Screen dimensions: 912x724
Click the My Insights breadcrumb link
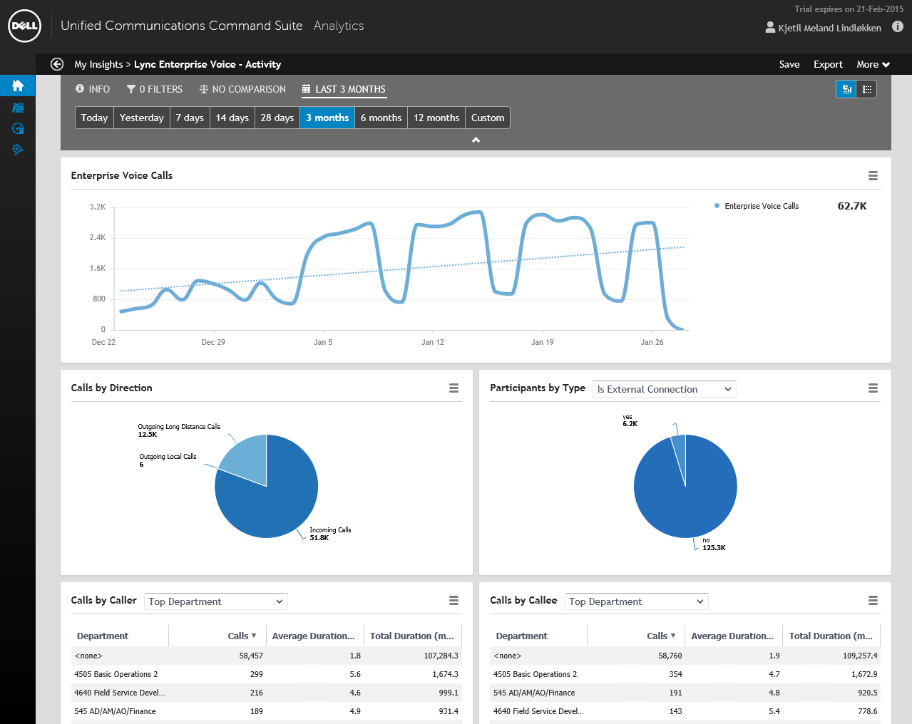(98, 64)
